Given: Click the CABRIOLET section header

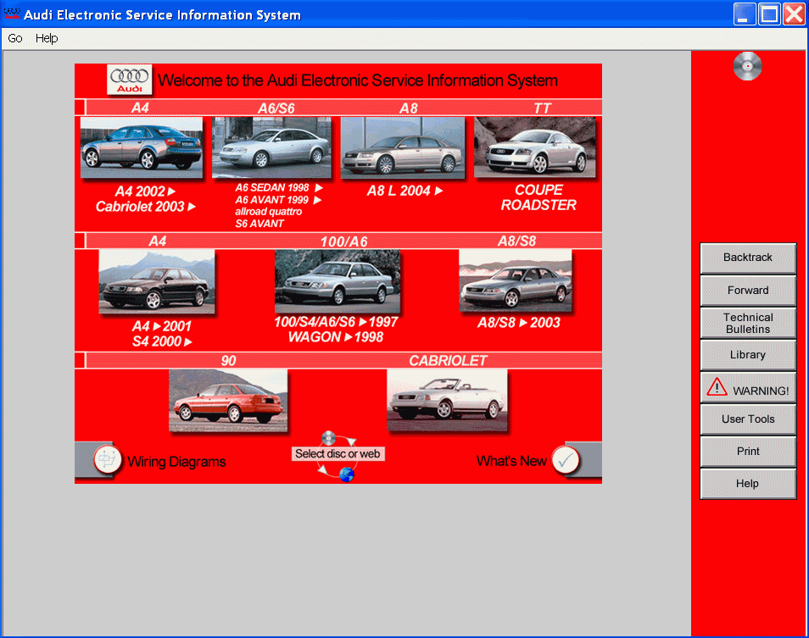Looking at the screenshot, I should click(x=448, y=360).
